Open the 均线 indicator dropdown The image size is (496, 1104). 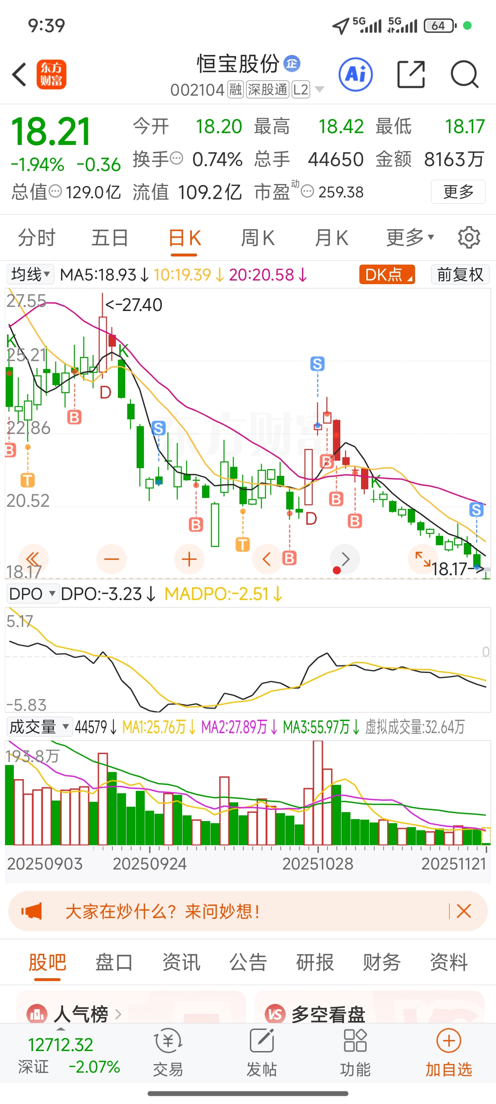pyautogui.click(x=30, y=274)
